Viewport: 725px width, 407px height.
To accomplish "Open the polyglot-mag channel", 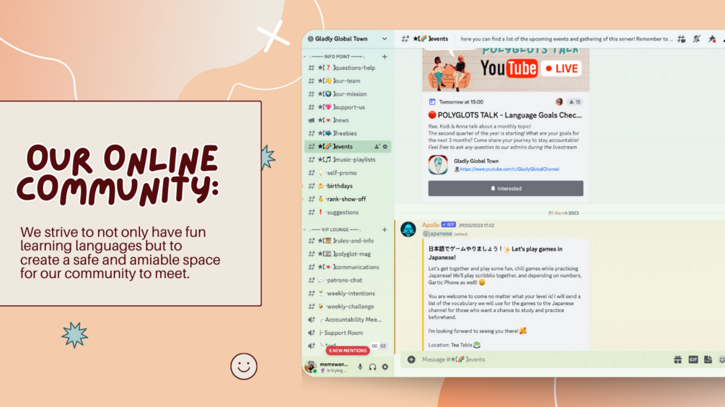I will 348,254.
